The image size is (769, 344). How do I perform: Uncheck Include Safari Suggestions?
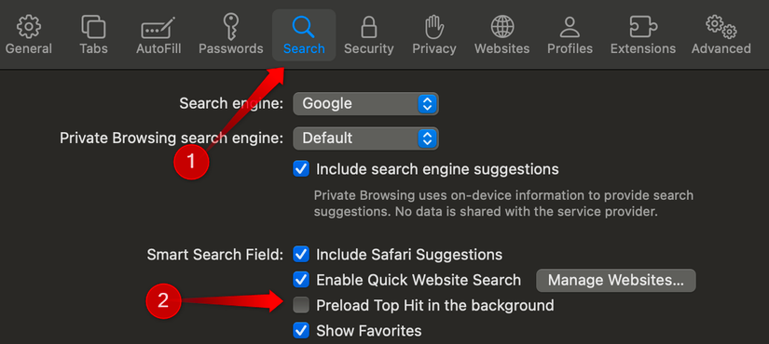tap(301, 255)
